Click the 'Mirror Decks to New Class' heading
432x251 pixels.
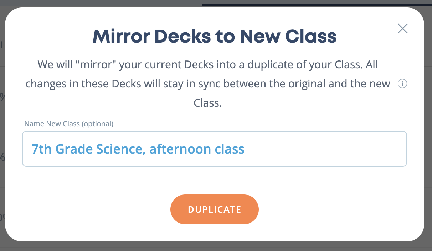click(215, 36)
